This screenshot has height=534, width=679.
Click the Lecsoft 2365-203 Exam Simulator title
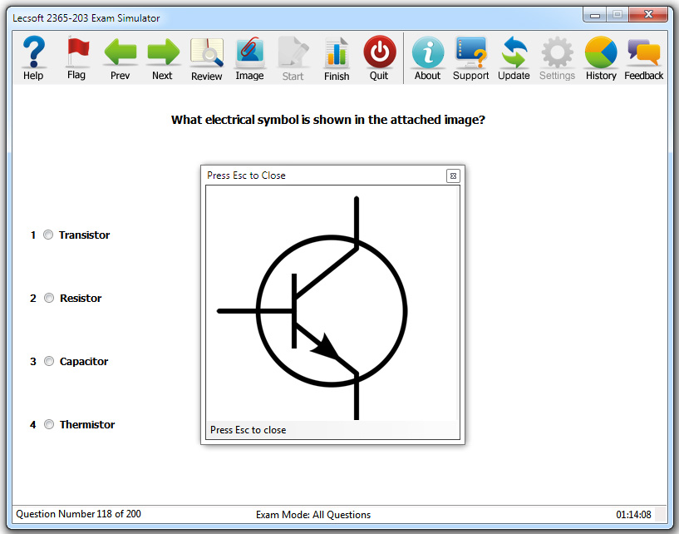point(86,18)
